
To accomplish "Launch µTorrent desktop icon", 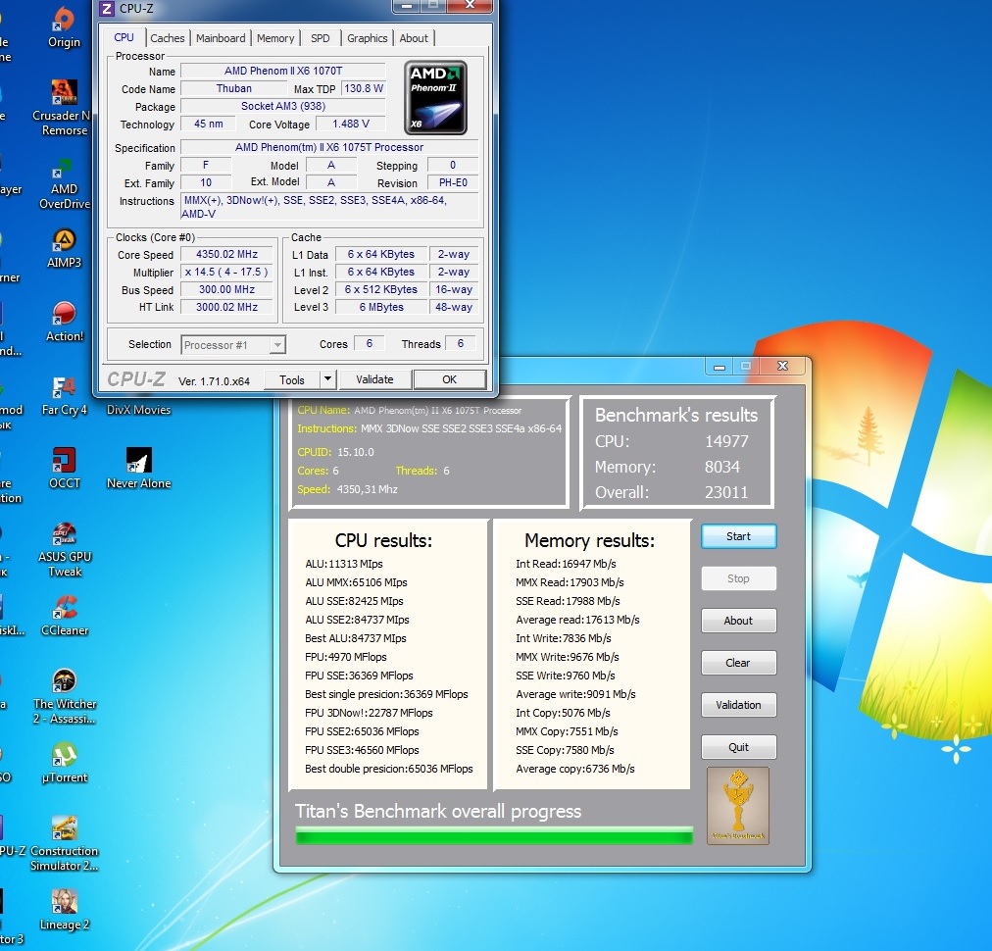I will click(64, 763).
